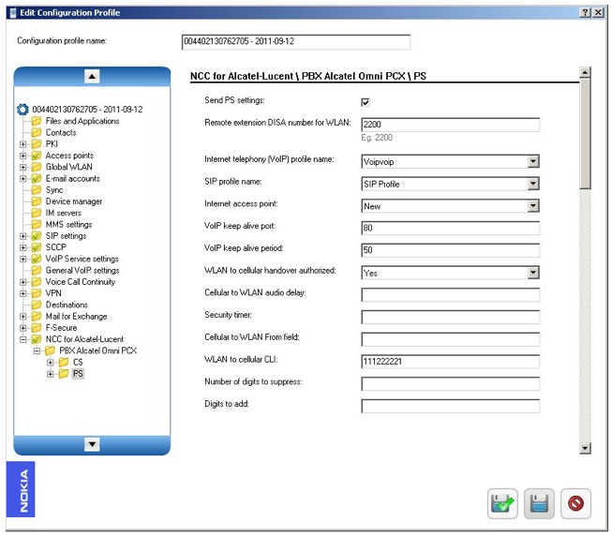Click the red cancel icon
611x536 pixels.
[x=575, y=503]
